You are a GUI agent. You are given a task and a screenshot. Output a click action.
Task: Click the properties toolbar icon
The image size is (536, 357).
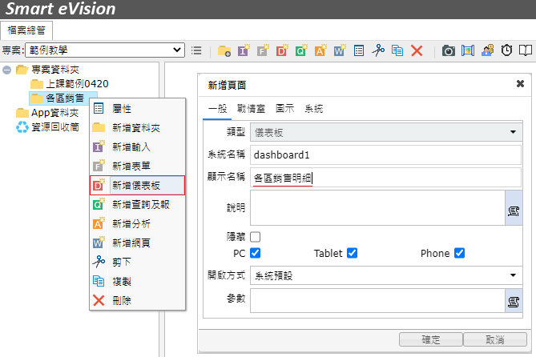pos(359,50)
